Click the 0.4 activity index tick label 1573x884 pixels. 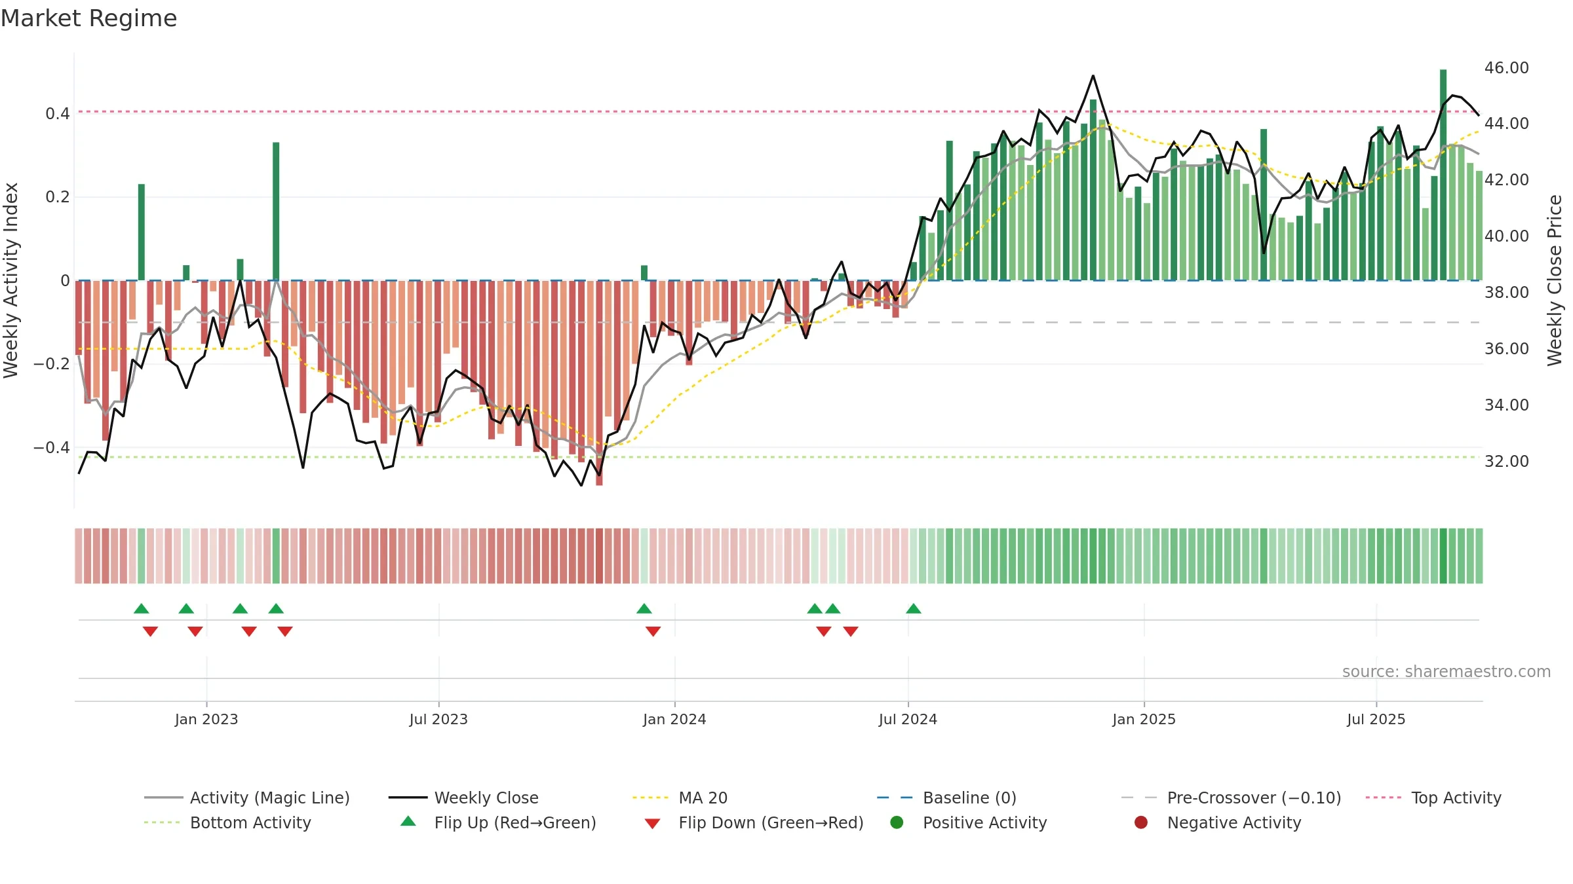pyautogui.click(x=57, y=113)
